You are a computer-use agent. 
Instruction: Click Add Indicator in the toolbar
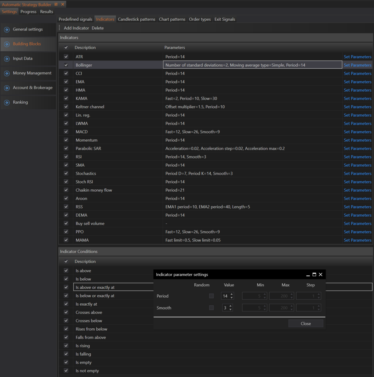[x=76, y=28]
